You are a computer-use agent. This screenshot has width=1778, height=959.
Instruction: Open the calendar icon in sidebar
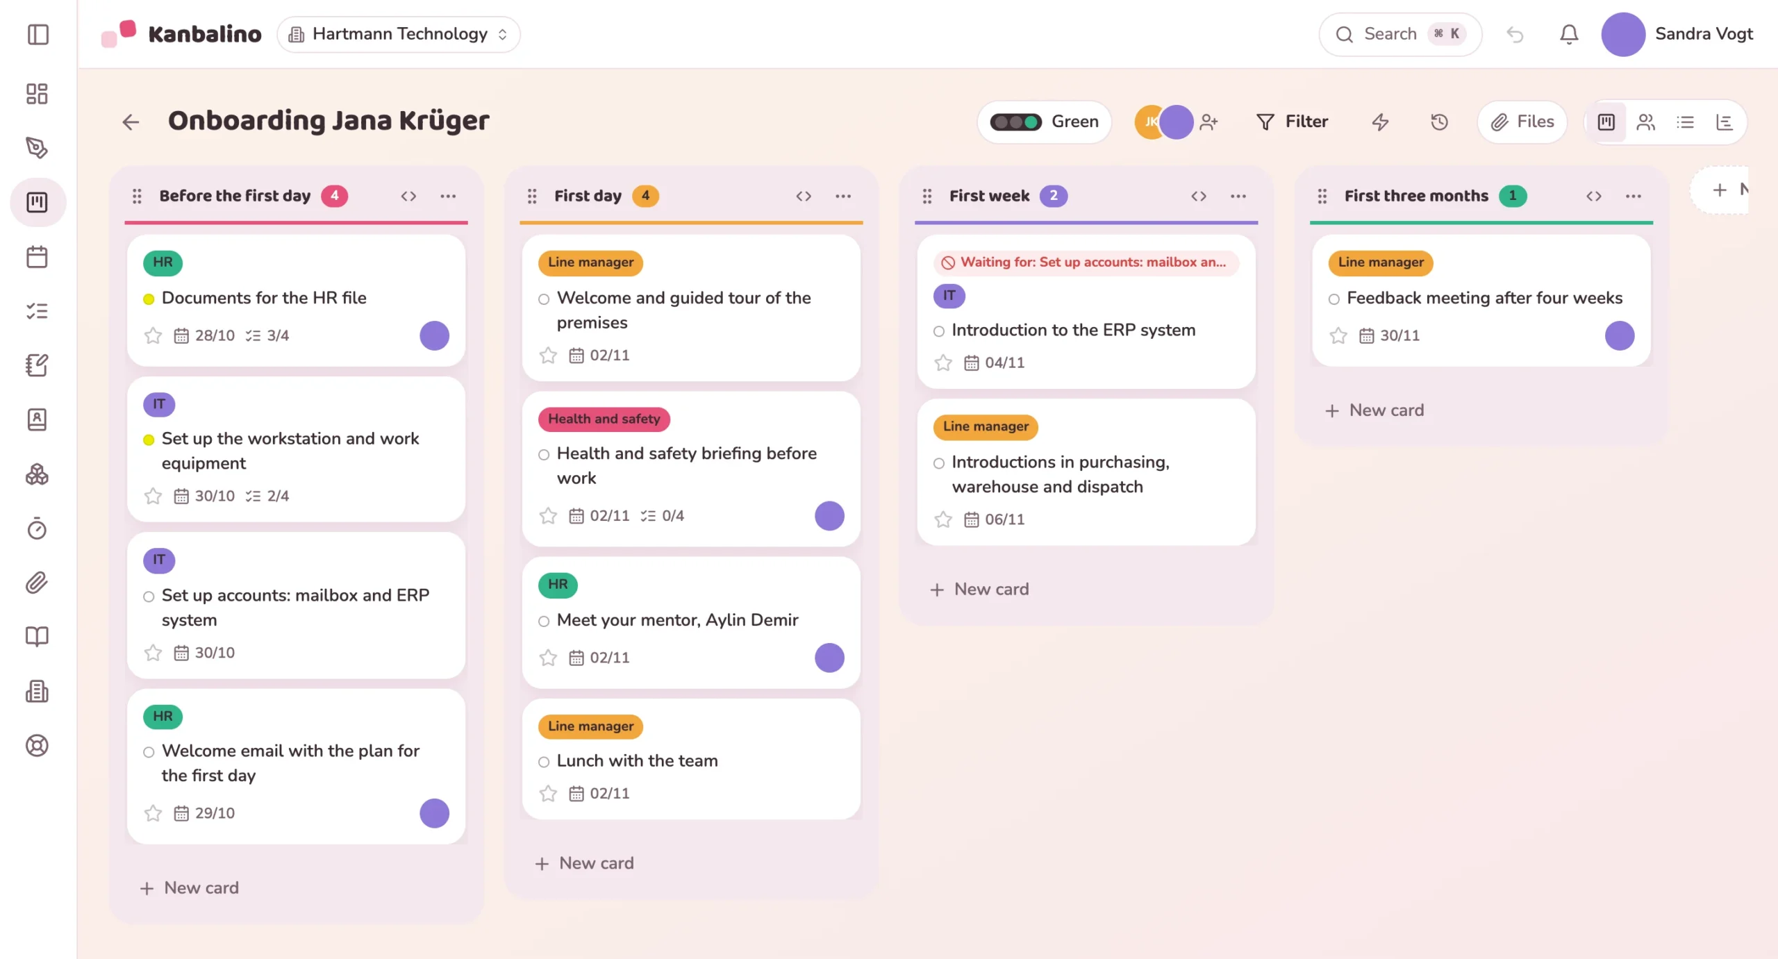coord(38,257)
